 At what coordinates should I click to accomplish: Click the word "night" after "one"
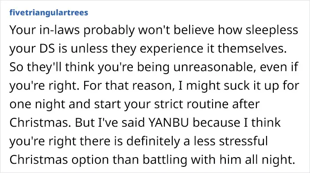(50, 105)
